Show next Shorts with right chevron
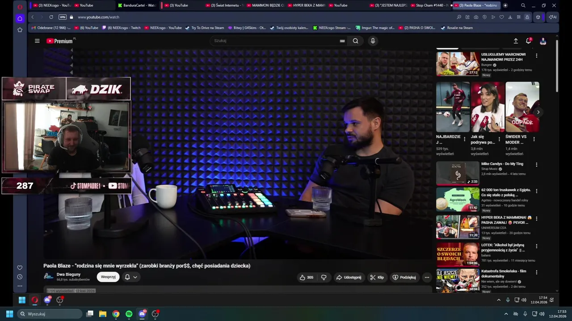572x321 pixels. pyautogui.click(x=538, y=112)
